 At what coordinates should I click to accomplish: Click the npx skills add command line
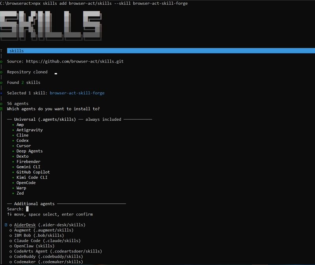click(x=111, y=3)
